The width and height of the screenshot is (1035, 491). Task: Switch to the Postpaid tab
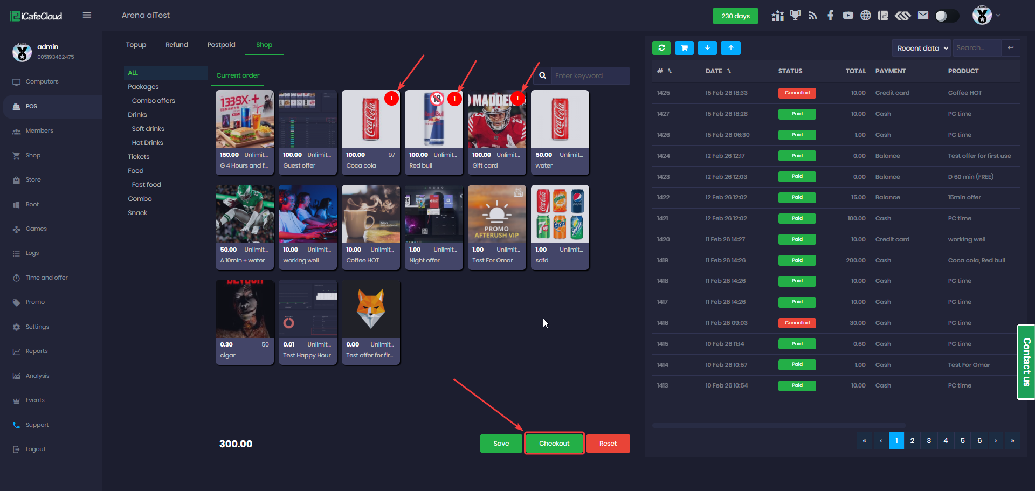pyautogui.click(x=221, y=45)
